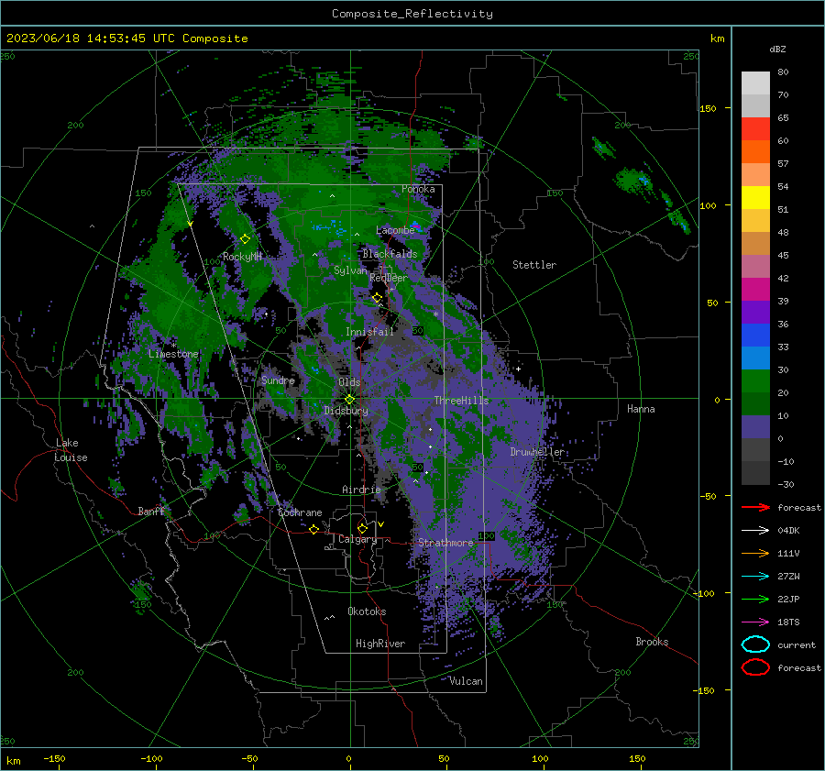
Task: Click the yellow 54 dBZ color swatch
Action: coord(755,197)
